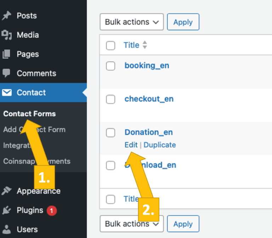
Task: Open the top Bulk actions dropdown
Action: 131,22
